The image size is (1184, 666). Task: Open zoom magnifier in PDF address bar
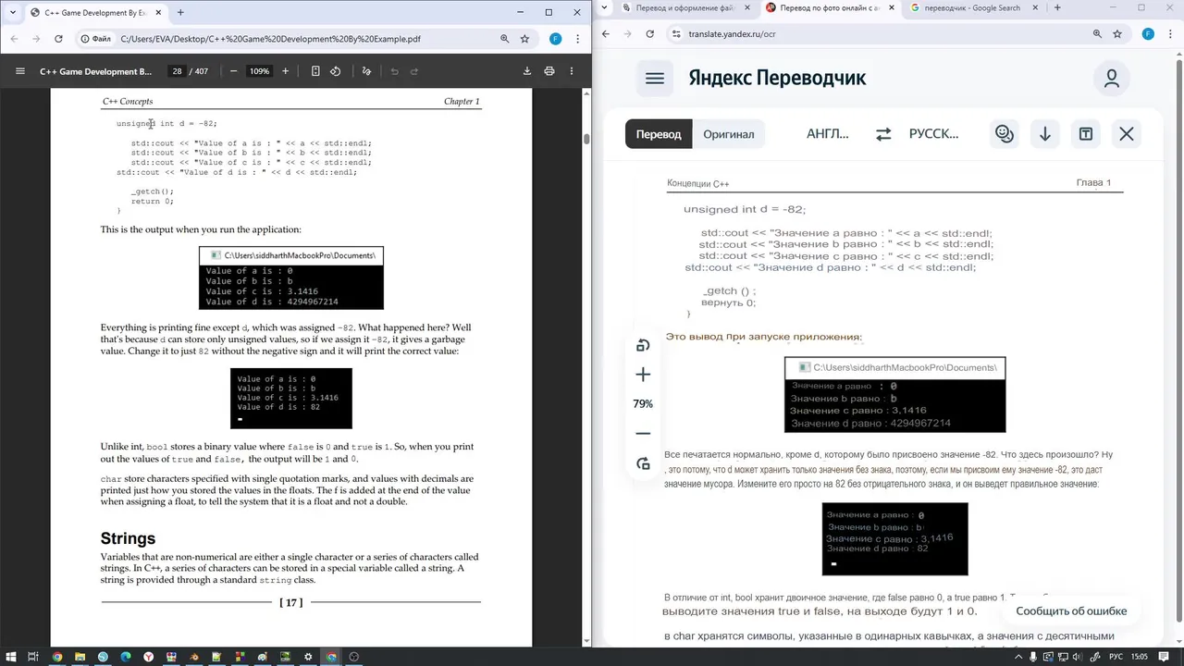[505, 39]
